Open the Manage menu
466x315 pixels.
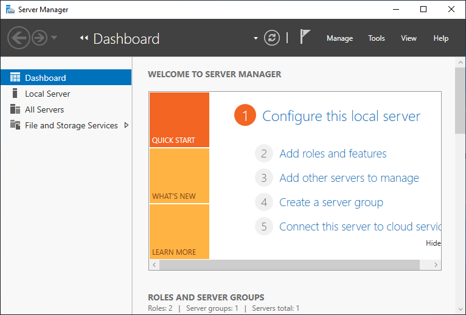tap(339, 38)
